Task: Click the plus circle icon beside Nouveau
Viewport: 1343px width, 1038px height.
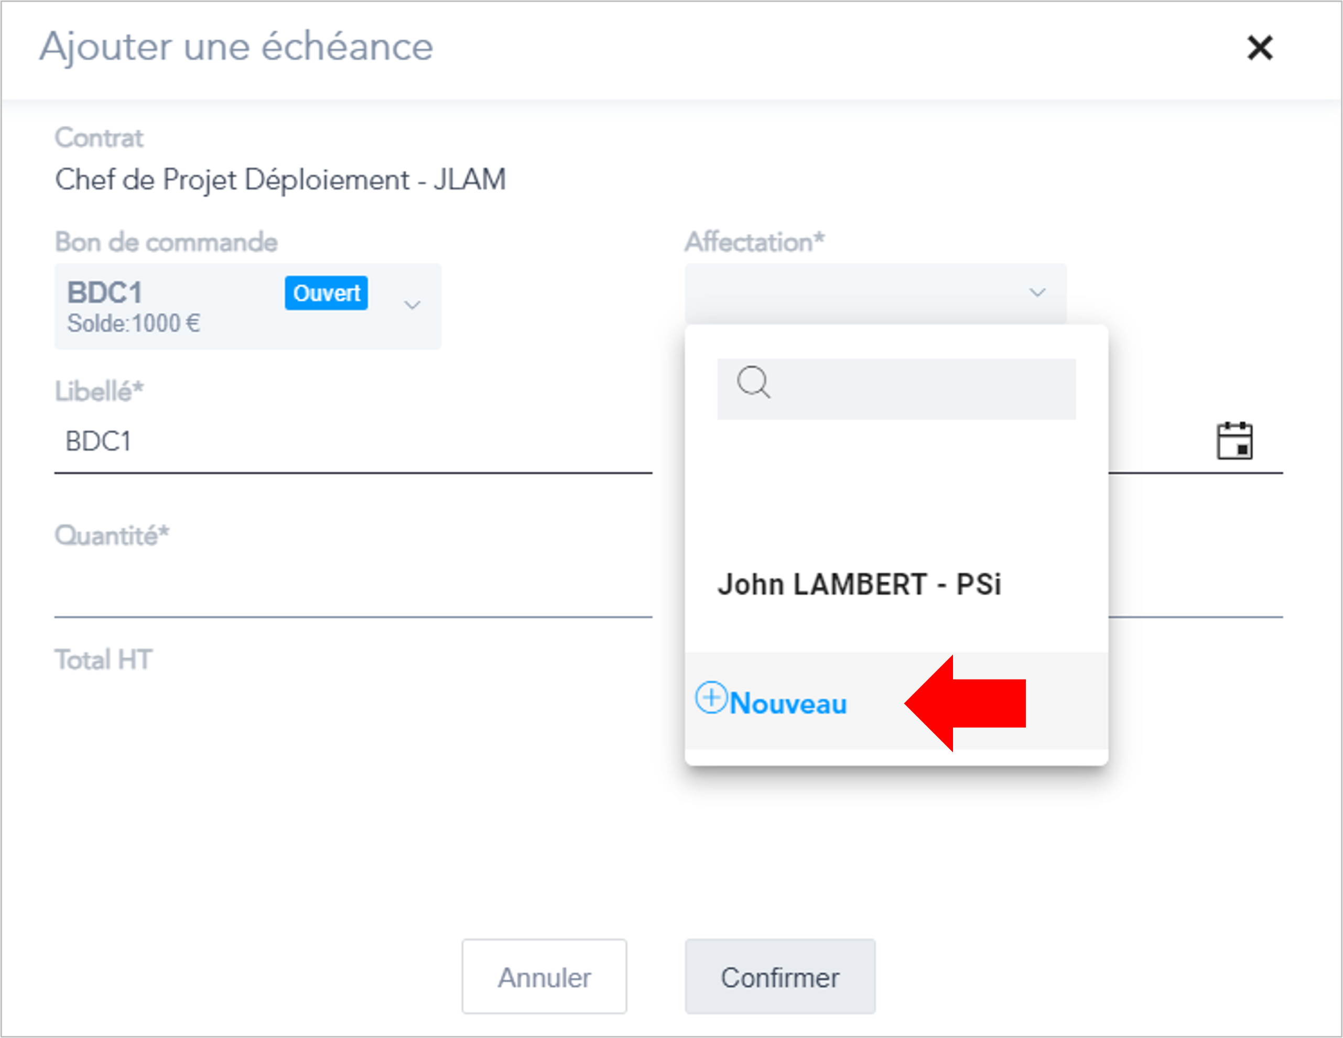Action: (x=711, y=697)
